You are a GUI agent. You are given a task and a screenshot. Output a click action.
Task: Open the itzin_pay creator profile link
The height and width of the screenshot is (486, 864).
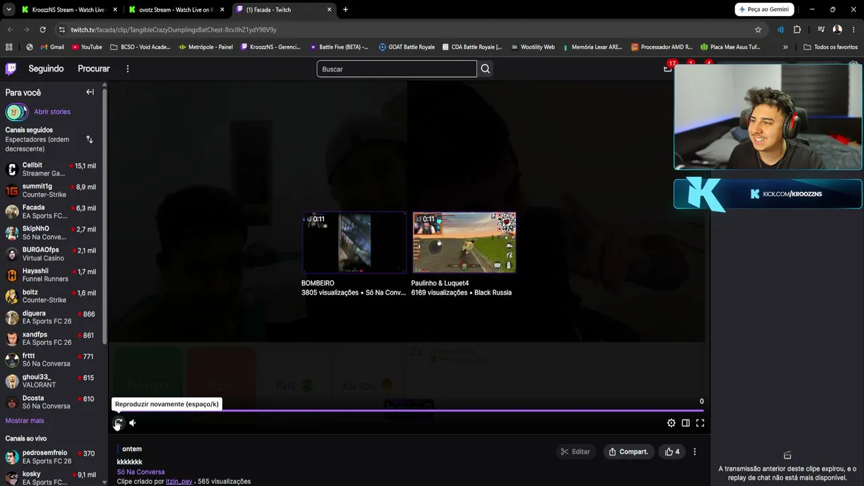179,481
